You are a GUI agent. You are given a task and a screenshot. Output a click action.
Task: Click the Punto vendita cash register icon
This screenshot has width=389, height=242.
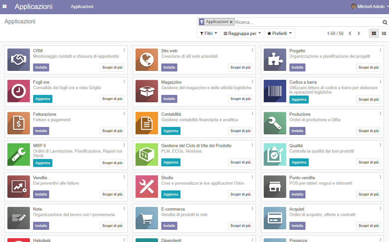[x=275, y=187]
